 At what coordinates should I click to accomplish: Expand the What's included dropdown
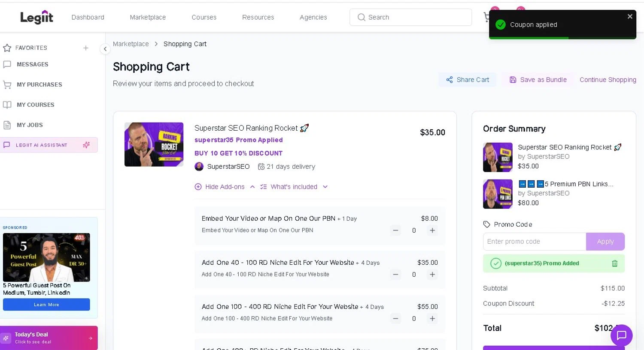point(294,187)
